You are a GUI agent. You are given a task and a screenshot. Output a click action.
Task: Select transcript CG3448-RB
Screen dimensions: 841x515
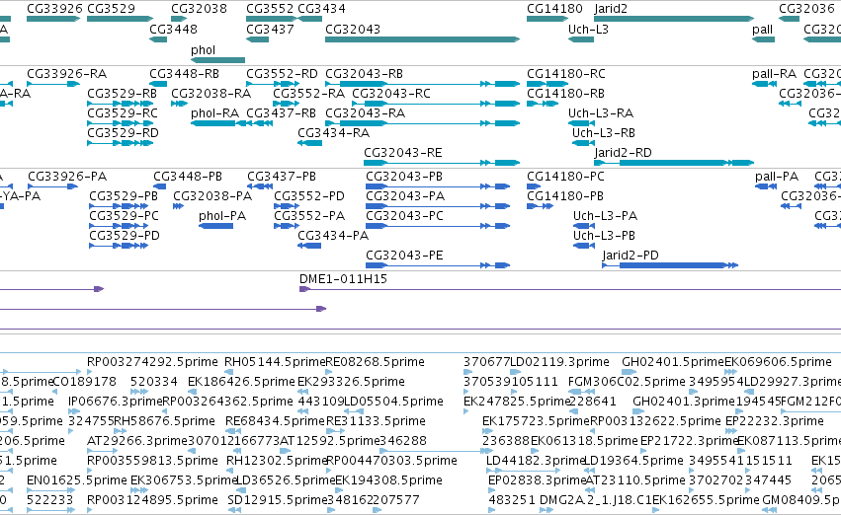pyautogui.click(x=184, y=74)
